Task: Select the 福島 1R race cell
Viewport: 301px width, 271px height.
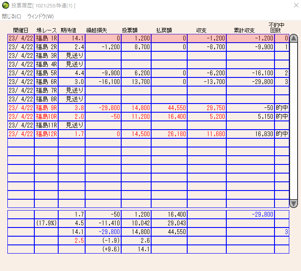Action: click(46, 38)
